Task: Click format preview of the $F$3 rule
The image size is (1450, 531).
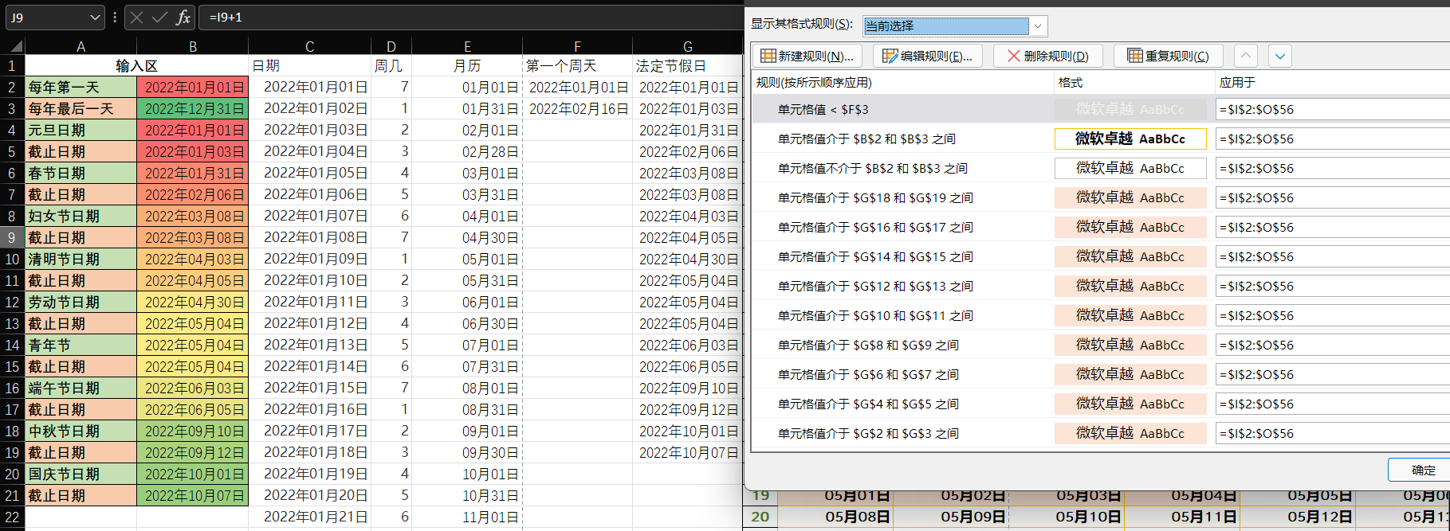Action: [x=1130, y=109]
